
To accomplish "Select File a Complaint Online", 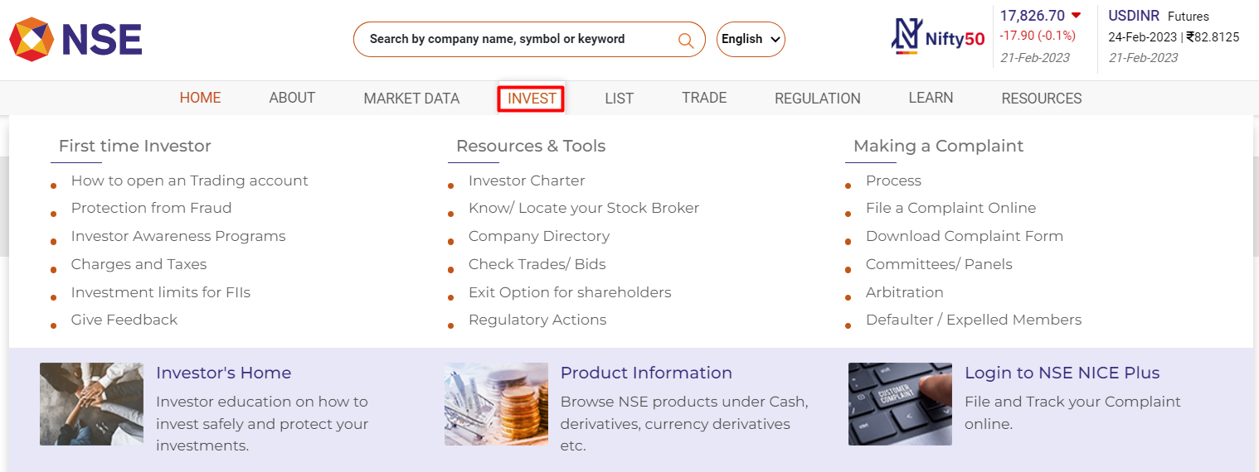I will pos(950,208).
